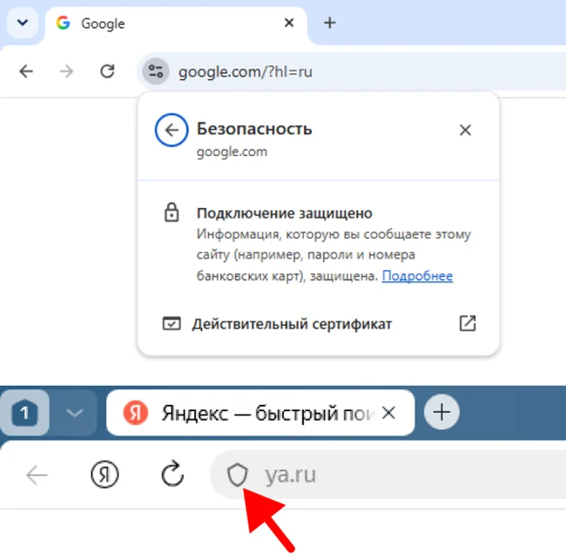Open Chrome tab search dropdown chevron
This screenshot has height=560, width=566.
[23, 23]
